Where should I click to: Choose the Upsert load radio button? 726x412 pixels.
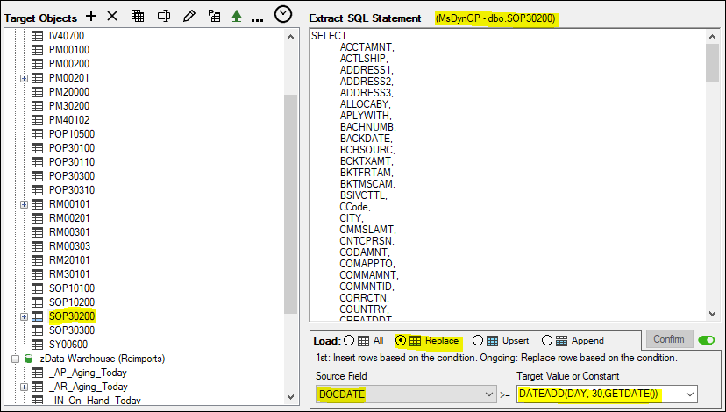(478, 340)
